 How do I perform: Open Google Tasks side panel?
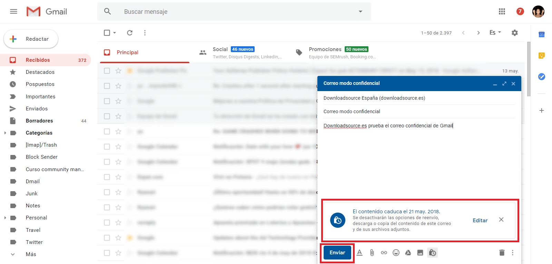click(x=542, y=77)
